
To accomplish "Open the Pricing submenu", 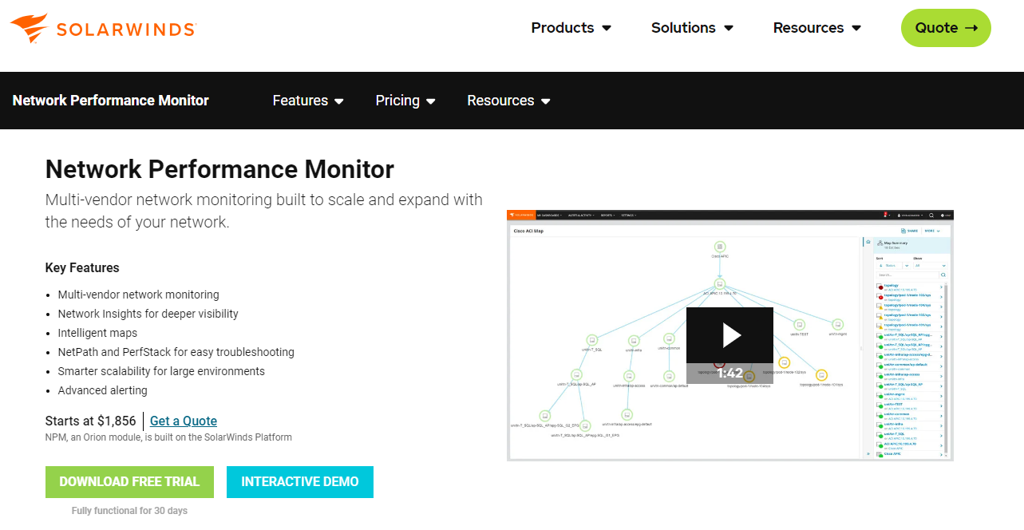I will (405, 101).
